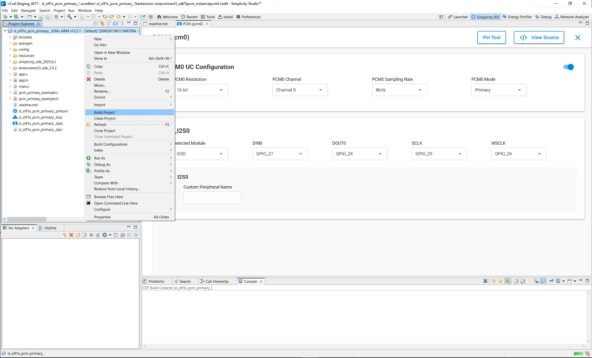
Task: Select Build Project from context menu
Action: tap(105, 112)
